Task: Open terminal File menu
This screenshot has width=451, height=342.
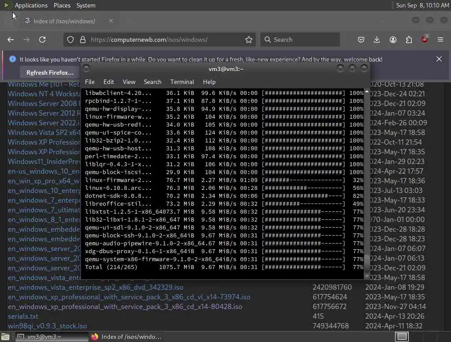Action: tap(90, 82)
